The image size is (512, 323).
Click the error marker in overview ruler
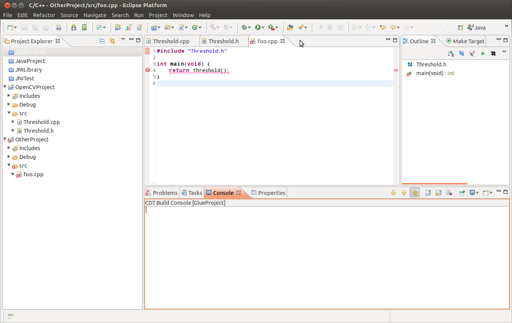[x=396, y=70]
